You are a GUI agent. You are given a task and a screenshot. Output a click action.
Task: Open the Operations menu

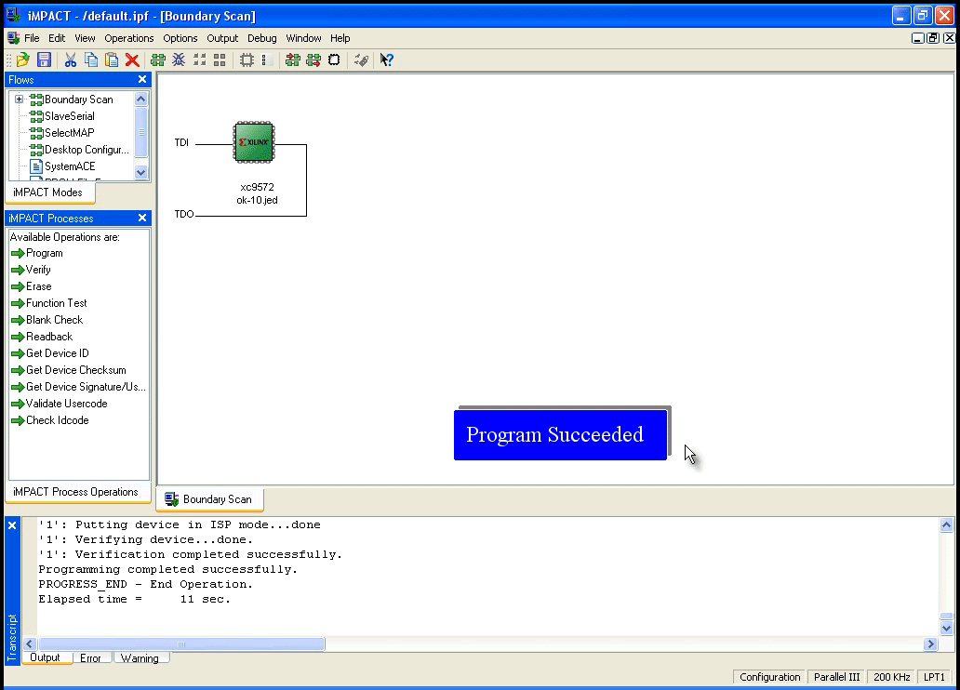tap(128, 38)
